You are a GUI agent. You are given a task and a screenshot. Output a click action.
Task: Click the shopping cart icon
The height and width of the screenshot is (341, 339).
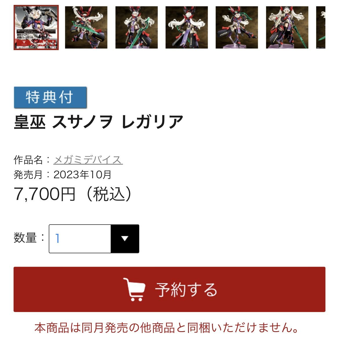click(134, 289)
